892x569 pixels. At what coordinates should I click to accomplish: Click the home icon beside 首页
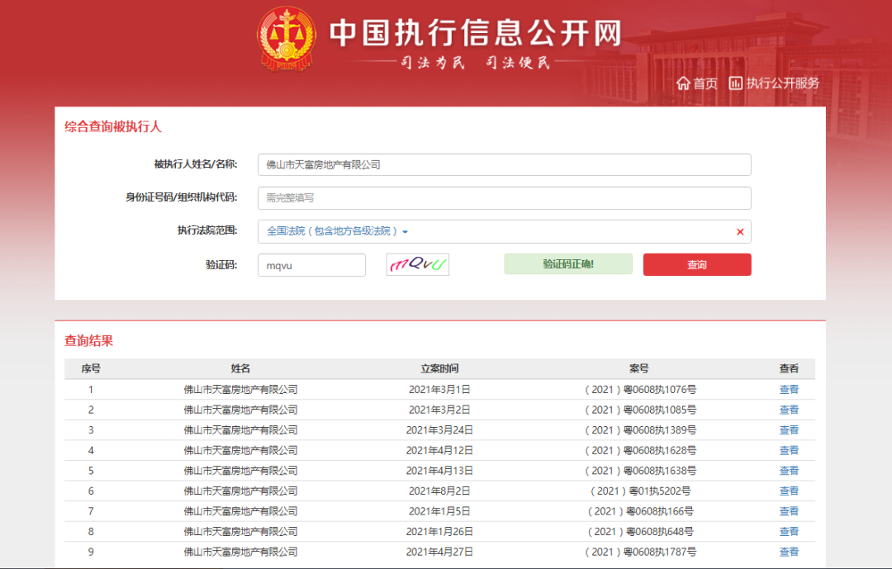683,83
